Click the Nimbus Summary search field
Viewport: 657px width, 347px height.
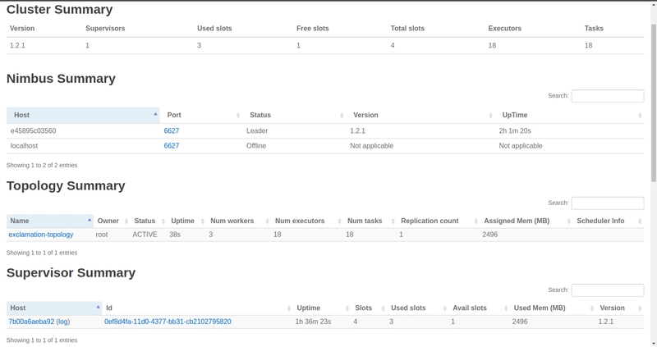[607, 96]
